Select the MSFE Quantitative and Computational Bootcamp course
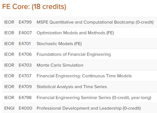Screen dimensions: 157x113 95,22
